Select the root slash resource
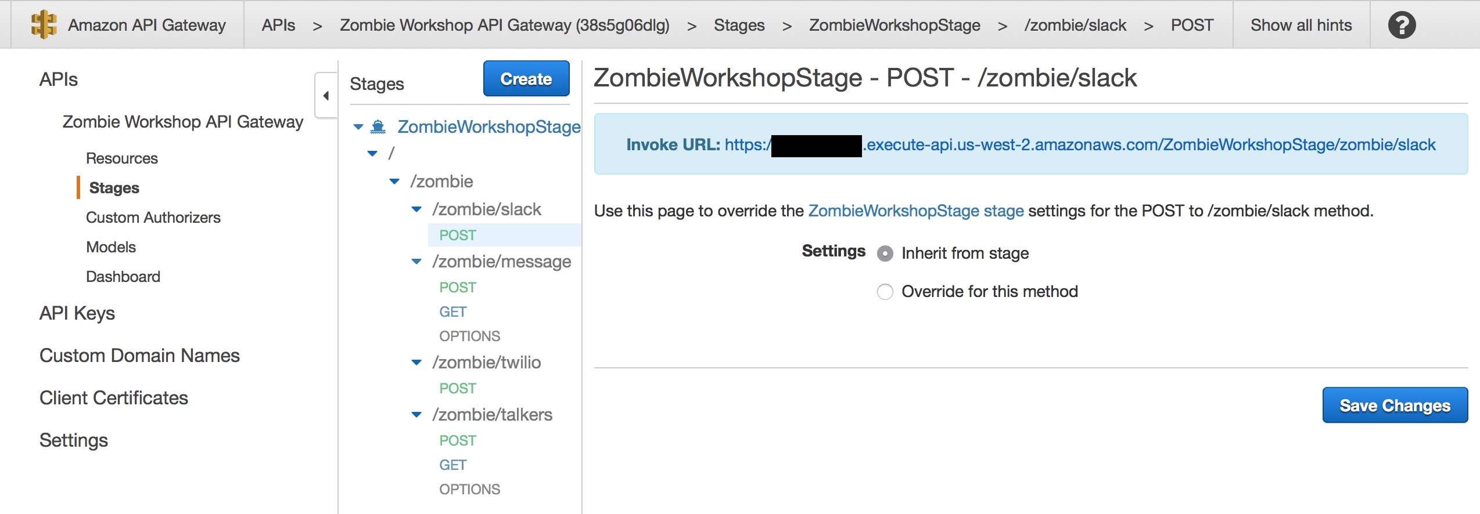1480x514 pixels. pos(391,153)
